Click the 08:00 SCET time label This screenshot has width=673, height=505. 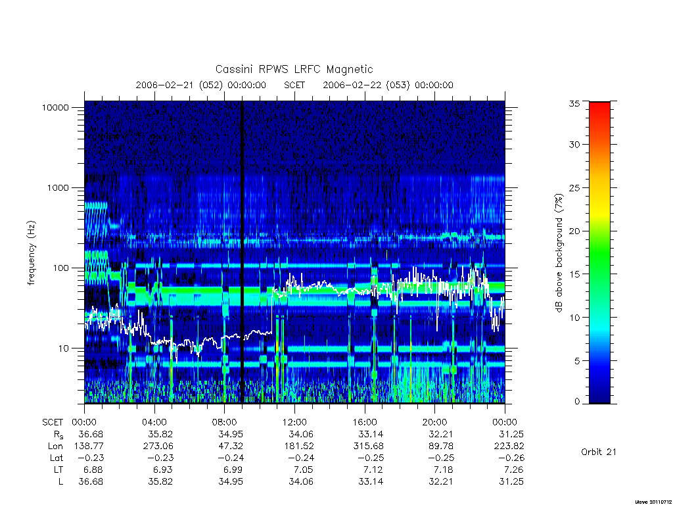coord(225,422)
